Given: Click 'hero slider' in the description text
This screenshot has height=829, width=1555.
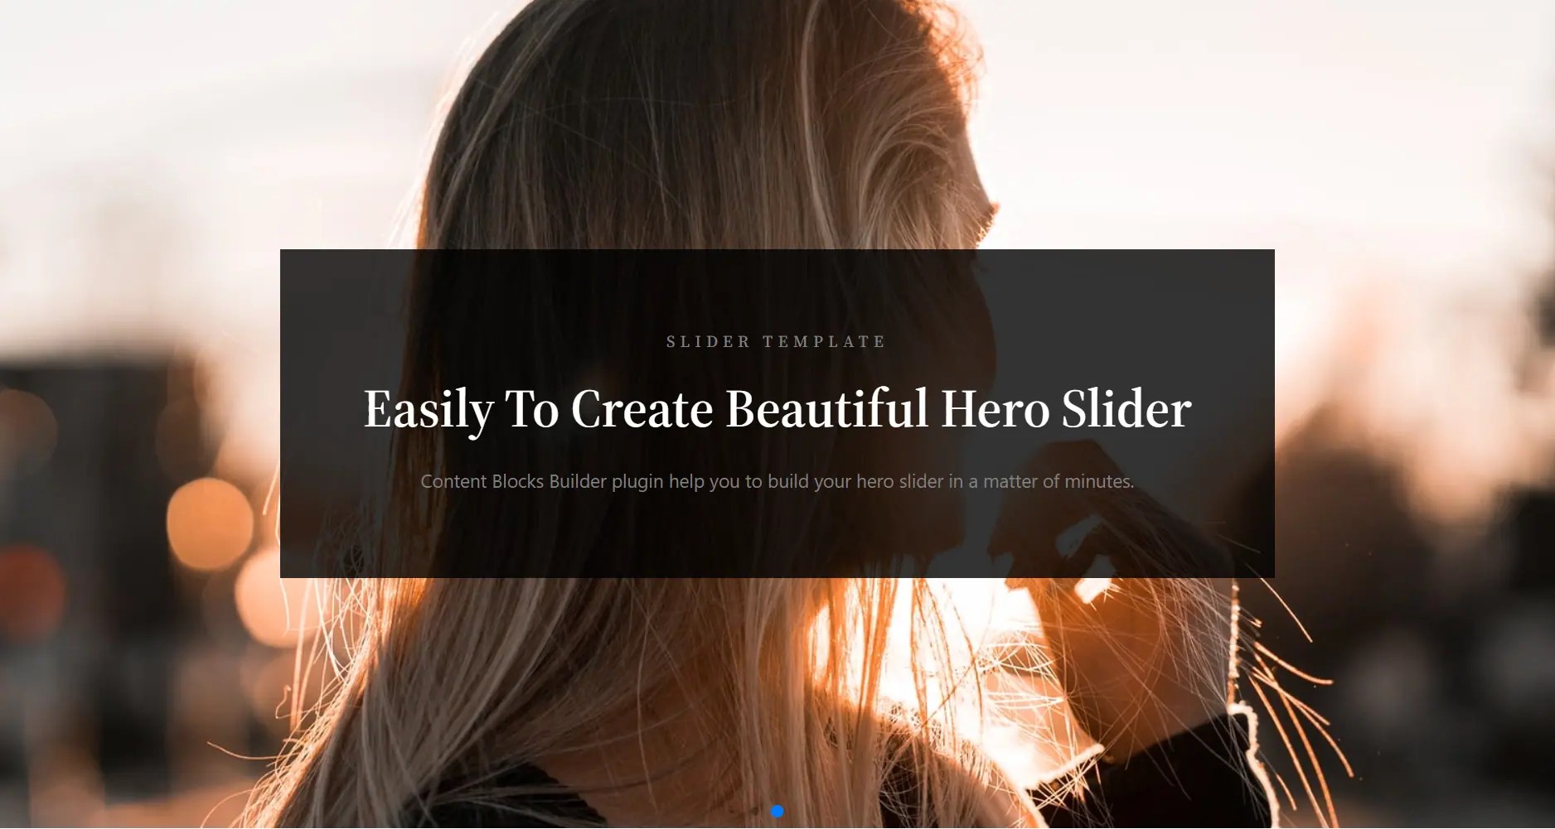Looking at the screenshot, I should 899,481.
